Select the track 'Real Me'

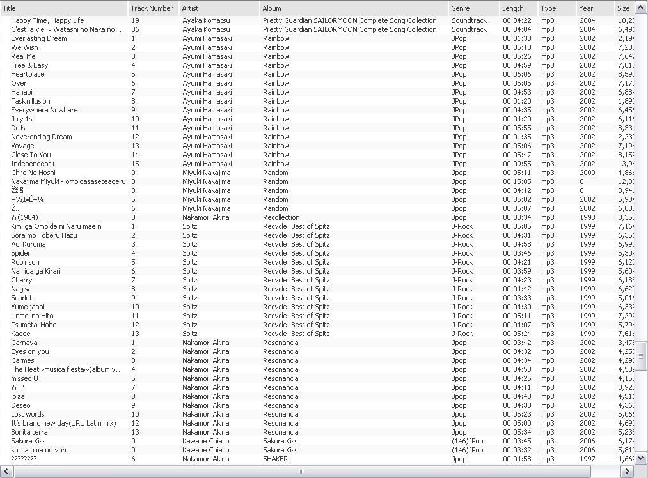point(23,56)
